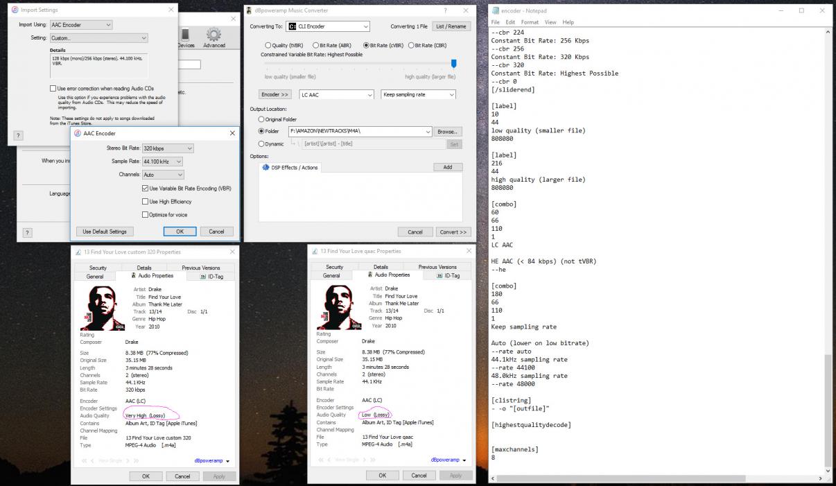The width and height of the screenshot is (836, 486).
Task: Click the help question mark in Import Settings
Action: 18,135
